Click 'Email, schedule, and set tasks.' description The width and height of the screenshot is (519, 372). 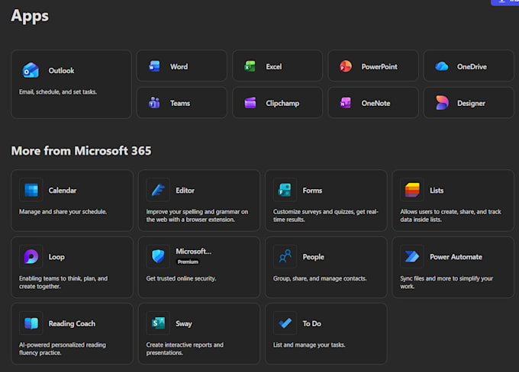[58, 92]
